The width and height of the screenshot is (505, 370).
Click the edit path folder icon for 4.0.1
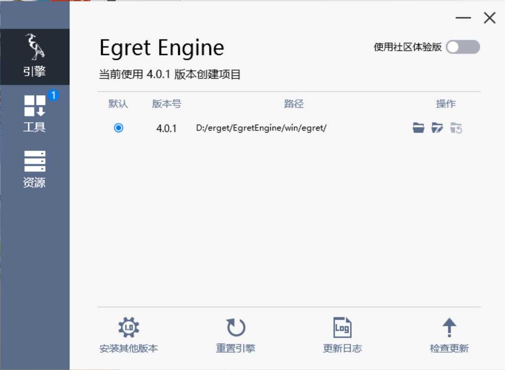(x=437, y=127)
